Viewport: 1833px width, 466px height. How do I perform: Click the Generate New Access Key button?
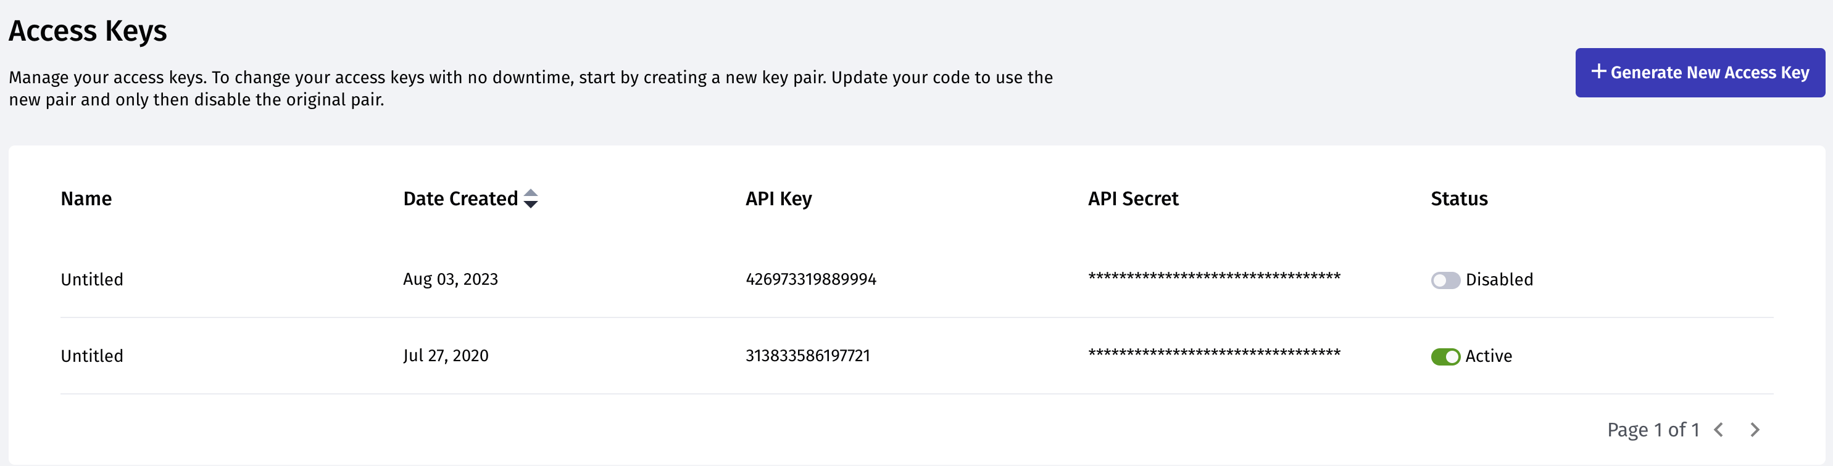[1699, 73]
